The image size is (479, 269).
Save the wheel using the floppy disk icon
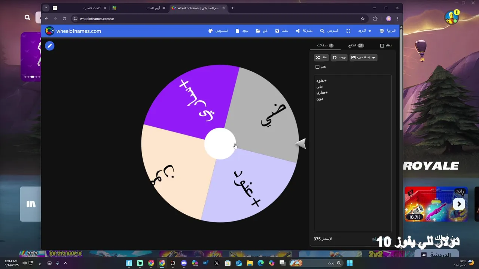coord(277,31)
